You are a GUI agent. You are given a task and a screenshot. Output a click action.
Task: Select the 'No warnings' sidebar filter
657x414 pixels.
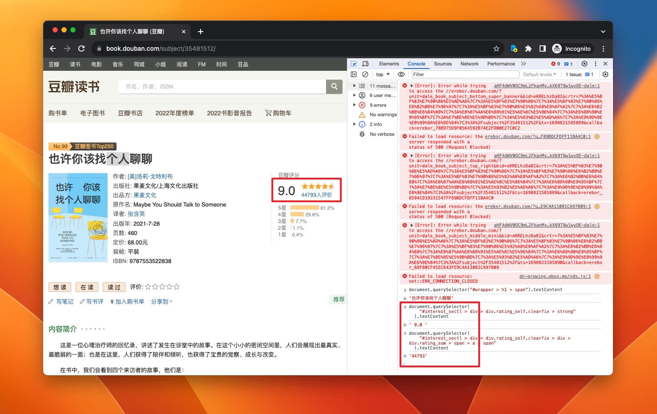click(377, 114)
